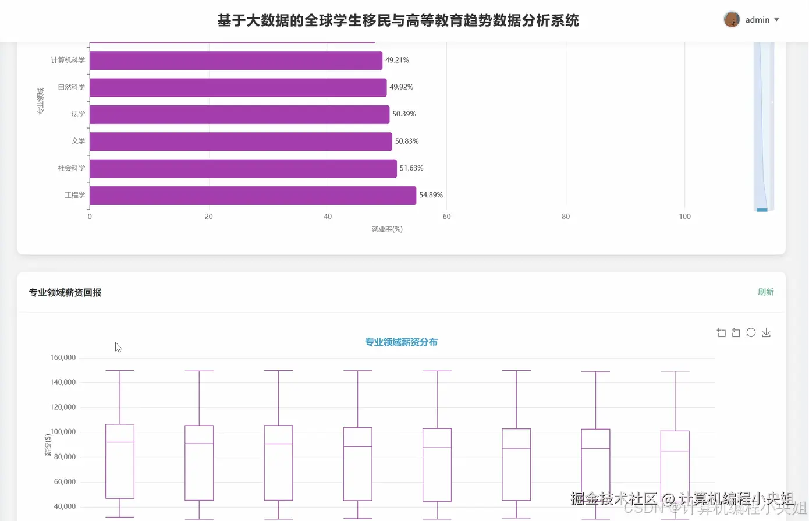Click the dashboard title header text
Screen dimensions: 809x521
point(398,20)
